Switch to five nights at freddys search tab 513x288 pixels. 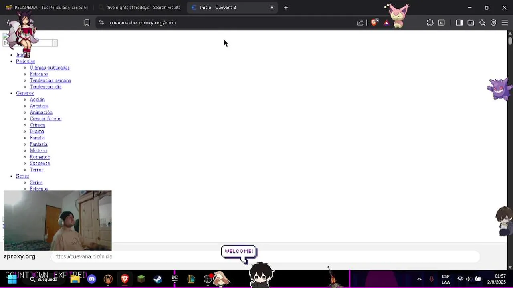click(140, 7)
